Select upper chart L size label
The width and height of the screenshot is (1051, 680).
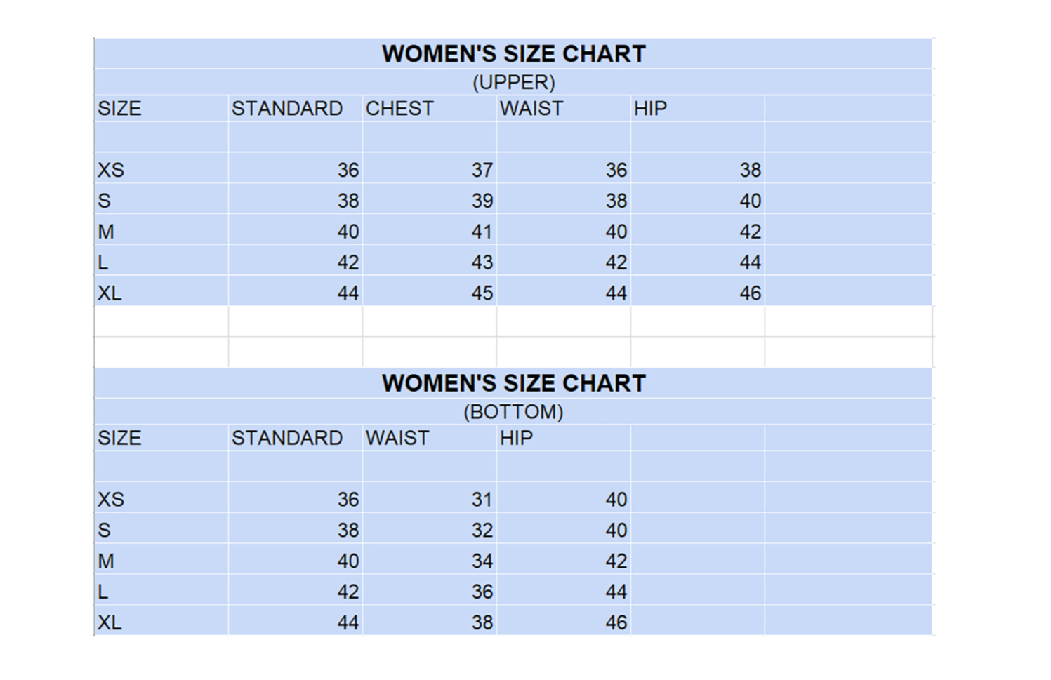point(103,262)
